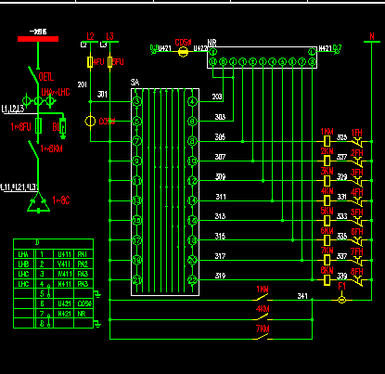The height and width of the screenshot is (374, 385).
Task: Select the NR controller label
Action: point(212,43)
